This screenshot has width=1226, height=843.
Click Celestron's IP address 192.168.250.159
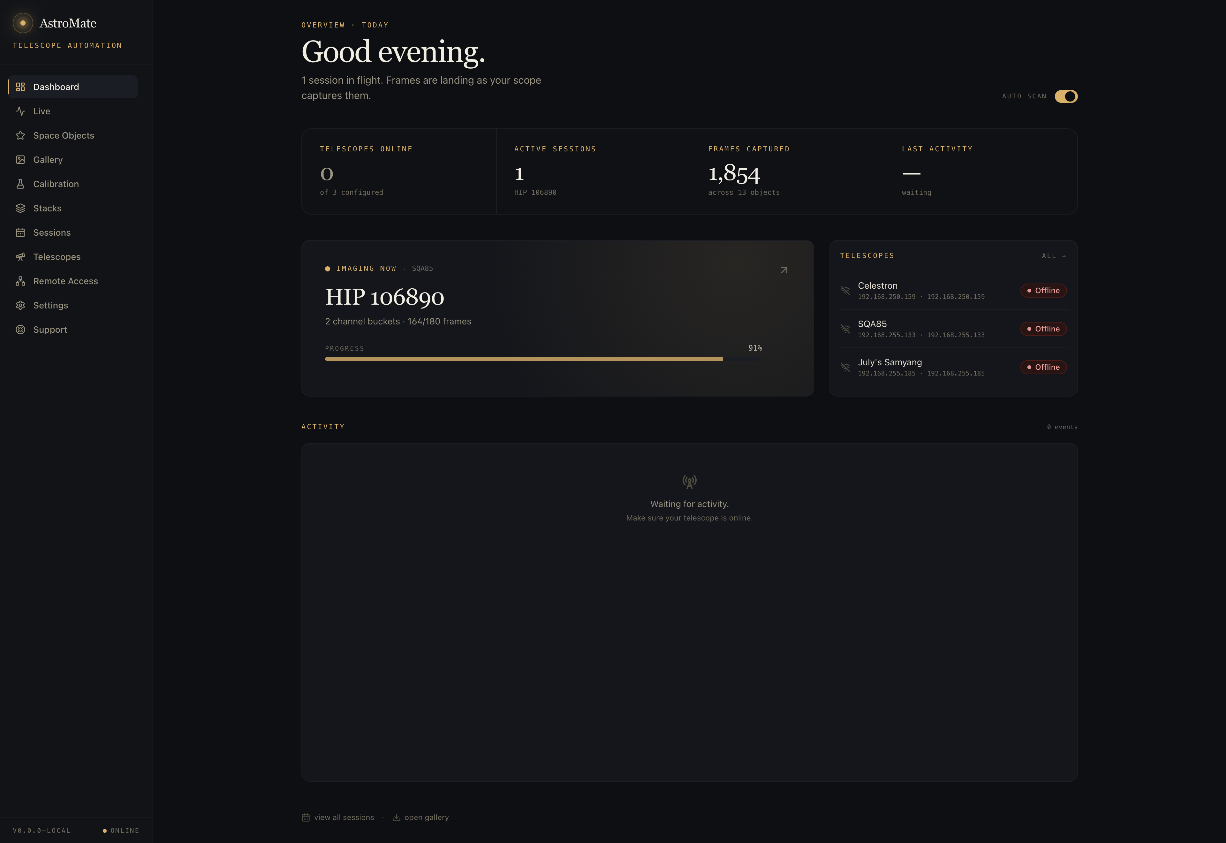pyautogui.click(x=887, y=297)
